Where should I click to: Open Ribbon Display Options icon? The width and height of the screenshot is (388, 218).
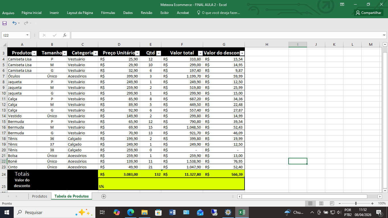point(342,4)
